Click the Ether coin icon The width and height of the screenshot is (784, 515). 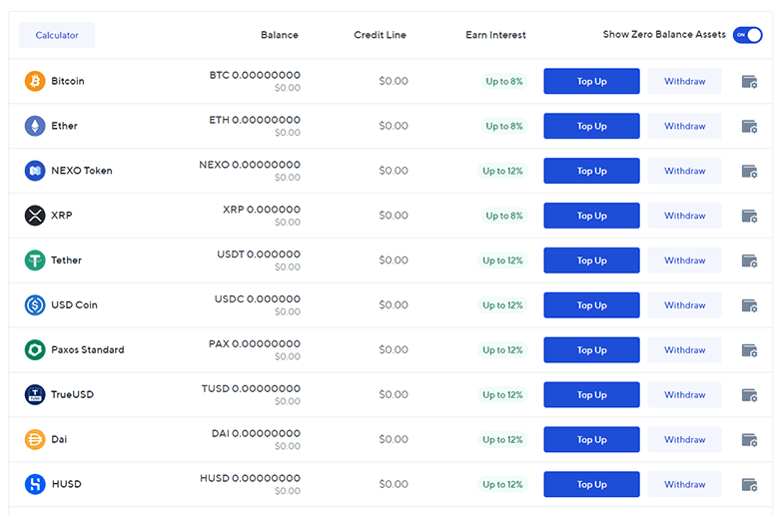[x=35, y=126]
